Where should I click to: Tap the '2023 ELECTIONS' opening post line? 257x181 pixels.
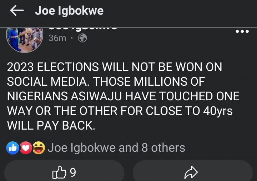click(56, 67)
